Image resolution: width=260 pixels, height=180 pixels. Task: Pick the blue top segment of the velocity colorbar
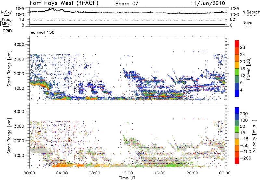coord(237,110)
